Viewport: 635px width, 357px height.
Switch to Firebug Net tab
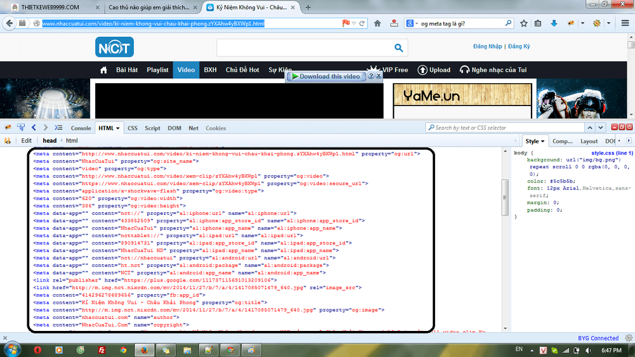194,128
